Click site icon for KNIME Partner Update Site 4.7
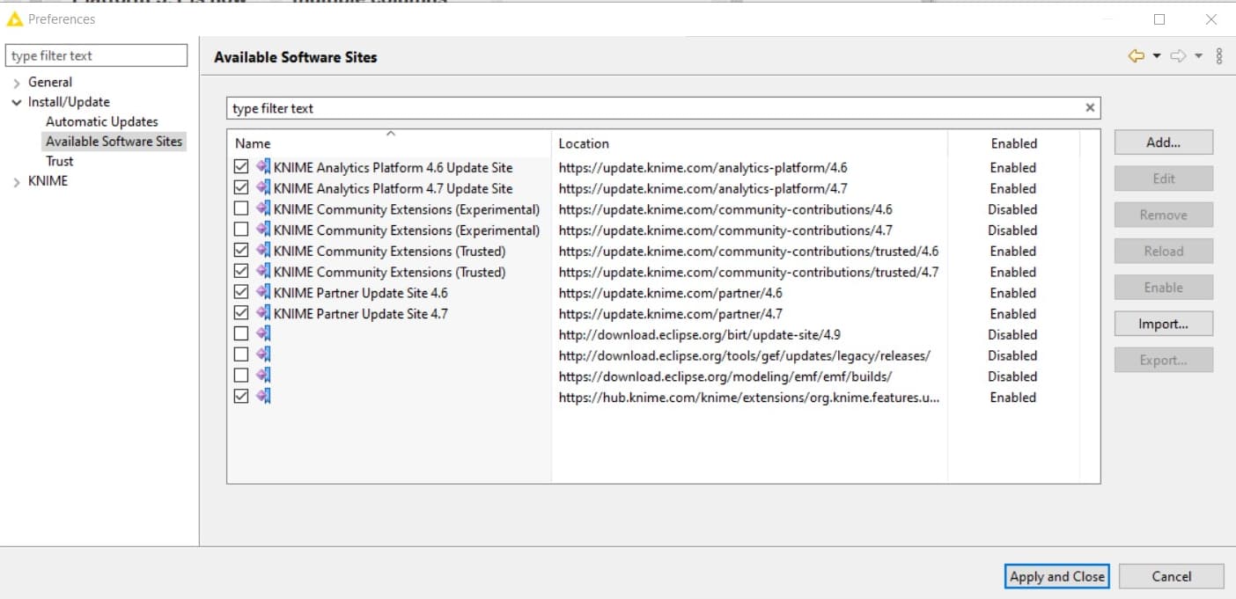The height and width of the screenshot is (599, 1236). [263, 313]
